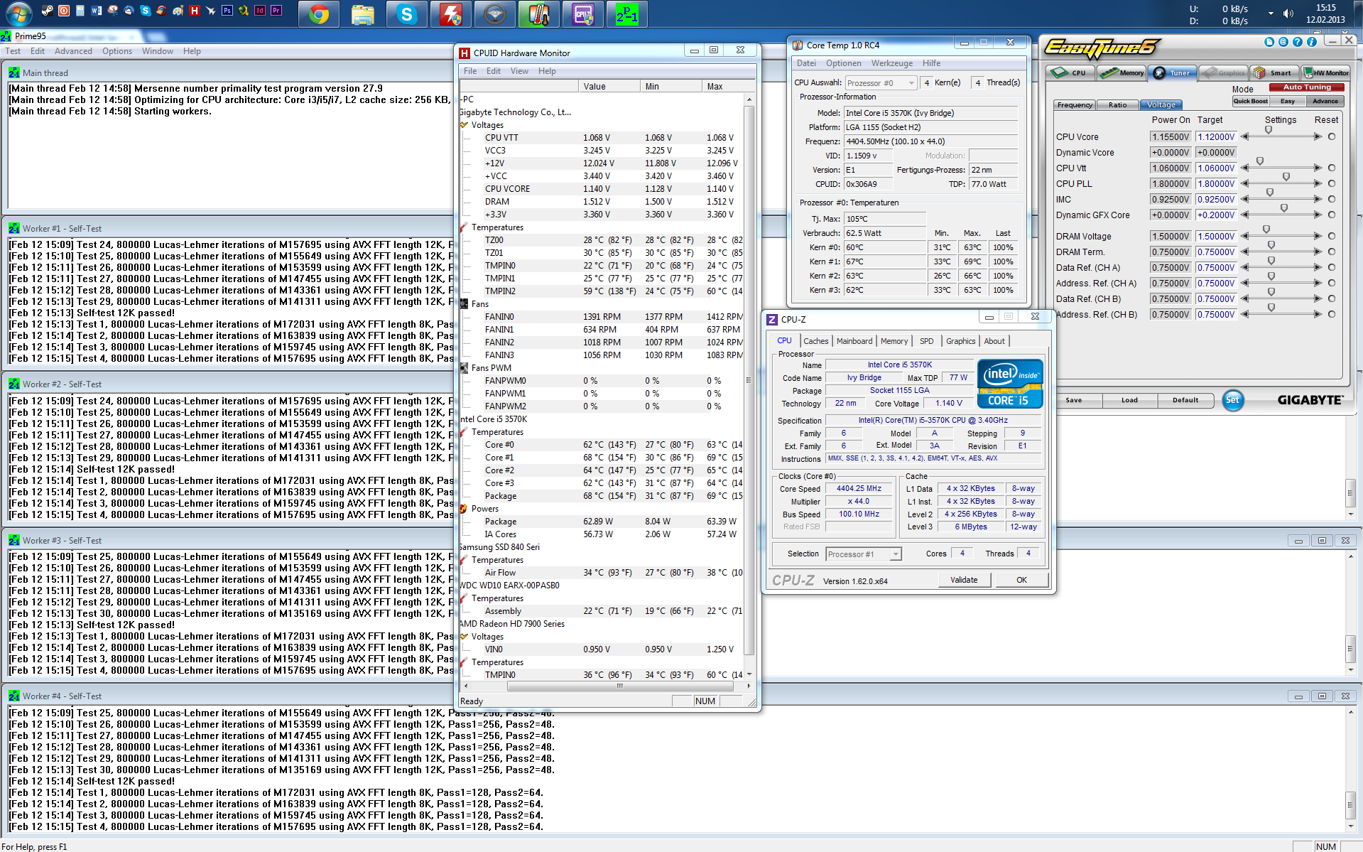This screenshot has height=852, width=1363.
Task: Select the CPU PLL reset radio button
Action: click(x=1331, y=183)
